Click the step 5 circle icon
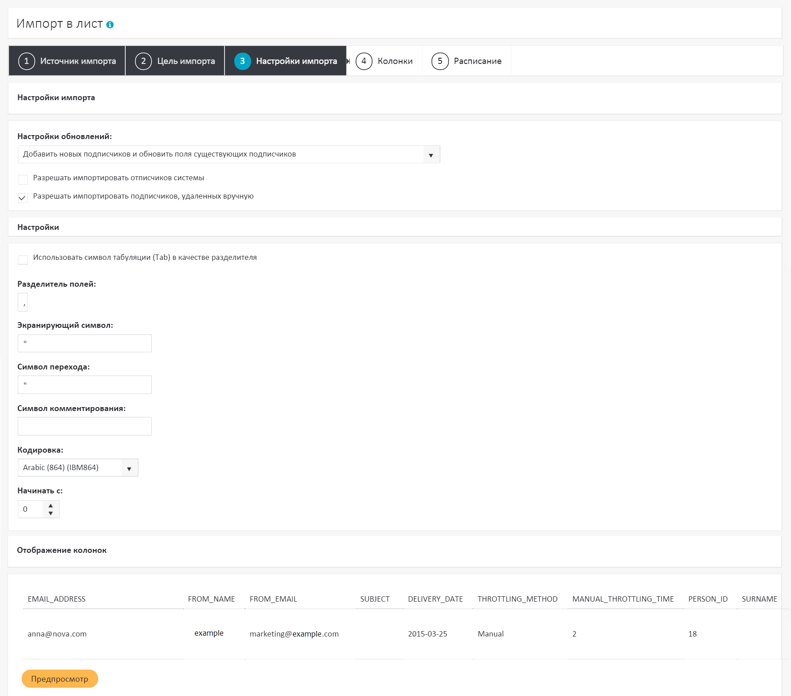This screenshot has height=696, width=791. click(440, 61)
